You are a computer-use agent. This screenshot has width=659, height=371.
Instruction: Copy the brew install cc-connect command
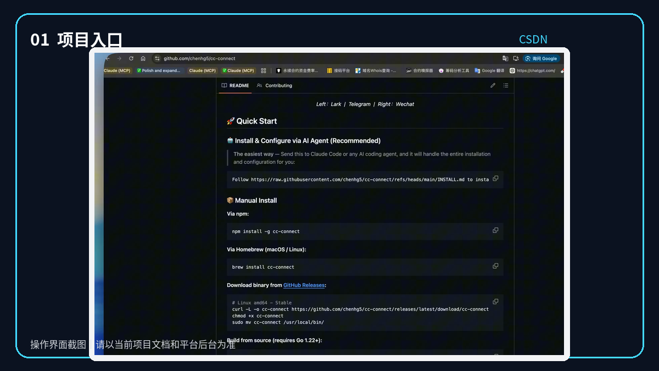tap(495, 266)
